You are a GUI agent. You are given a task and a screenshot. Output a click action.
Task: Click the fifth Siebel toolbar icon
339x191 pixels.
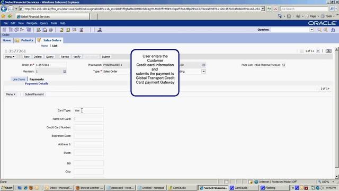(x=29, y=30)
